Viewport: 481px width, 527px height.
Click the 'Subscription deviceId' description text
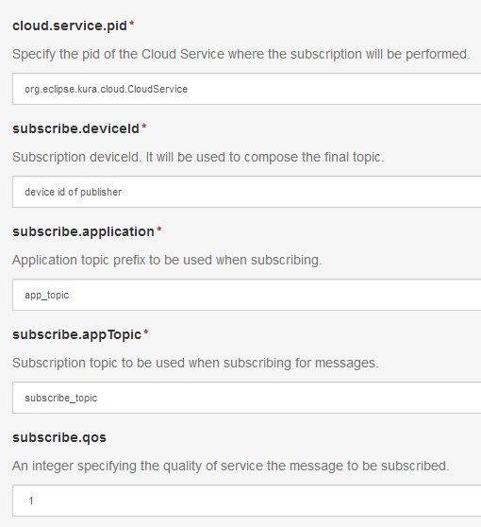[198, 158]
